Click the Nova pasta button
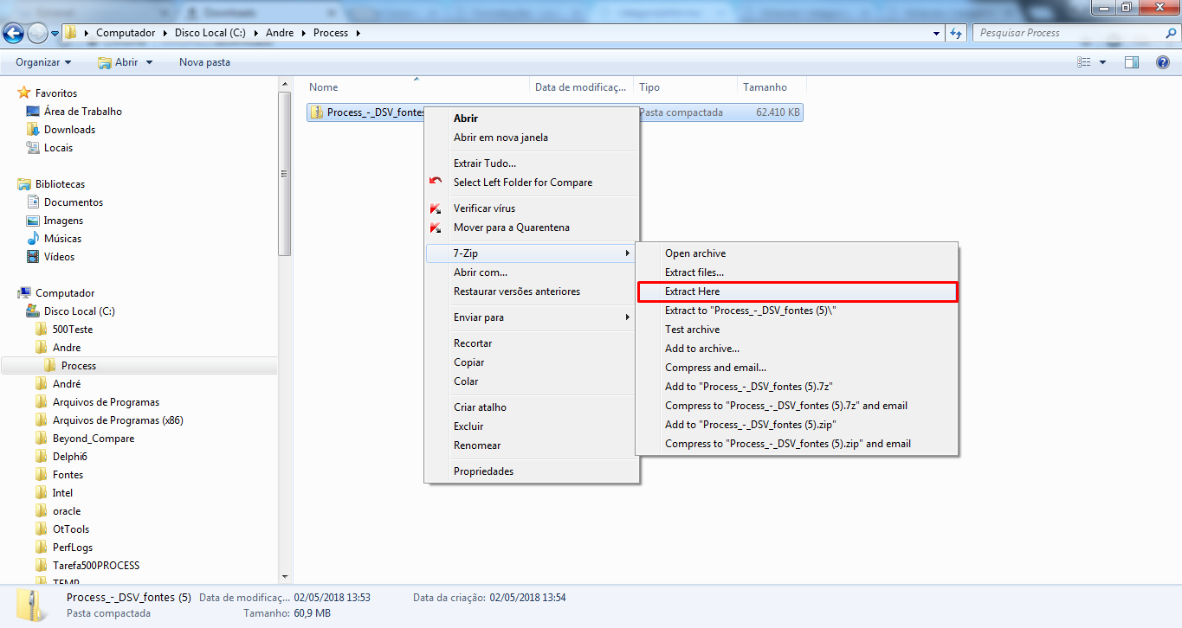This screenshot has width=1182, height=628. pos(204,62)
